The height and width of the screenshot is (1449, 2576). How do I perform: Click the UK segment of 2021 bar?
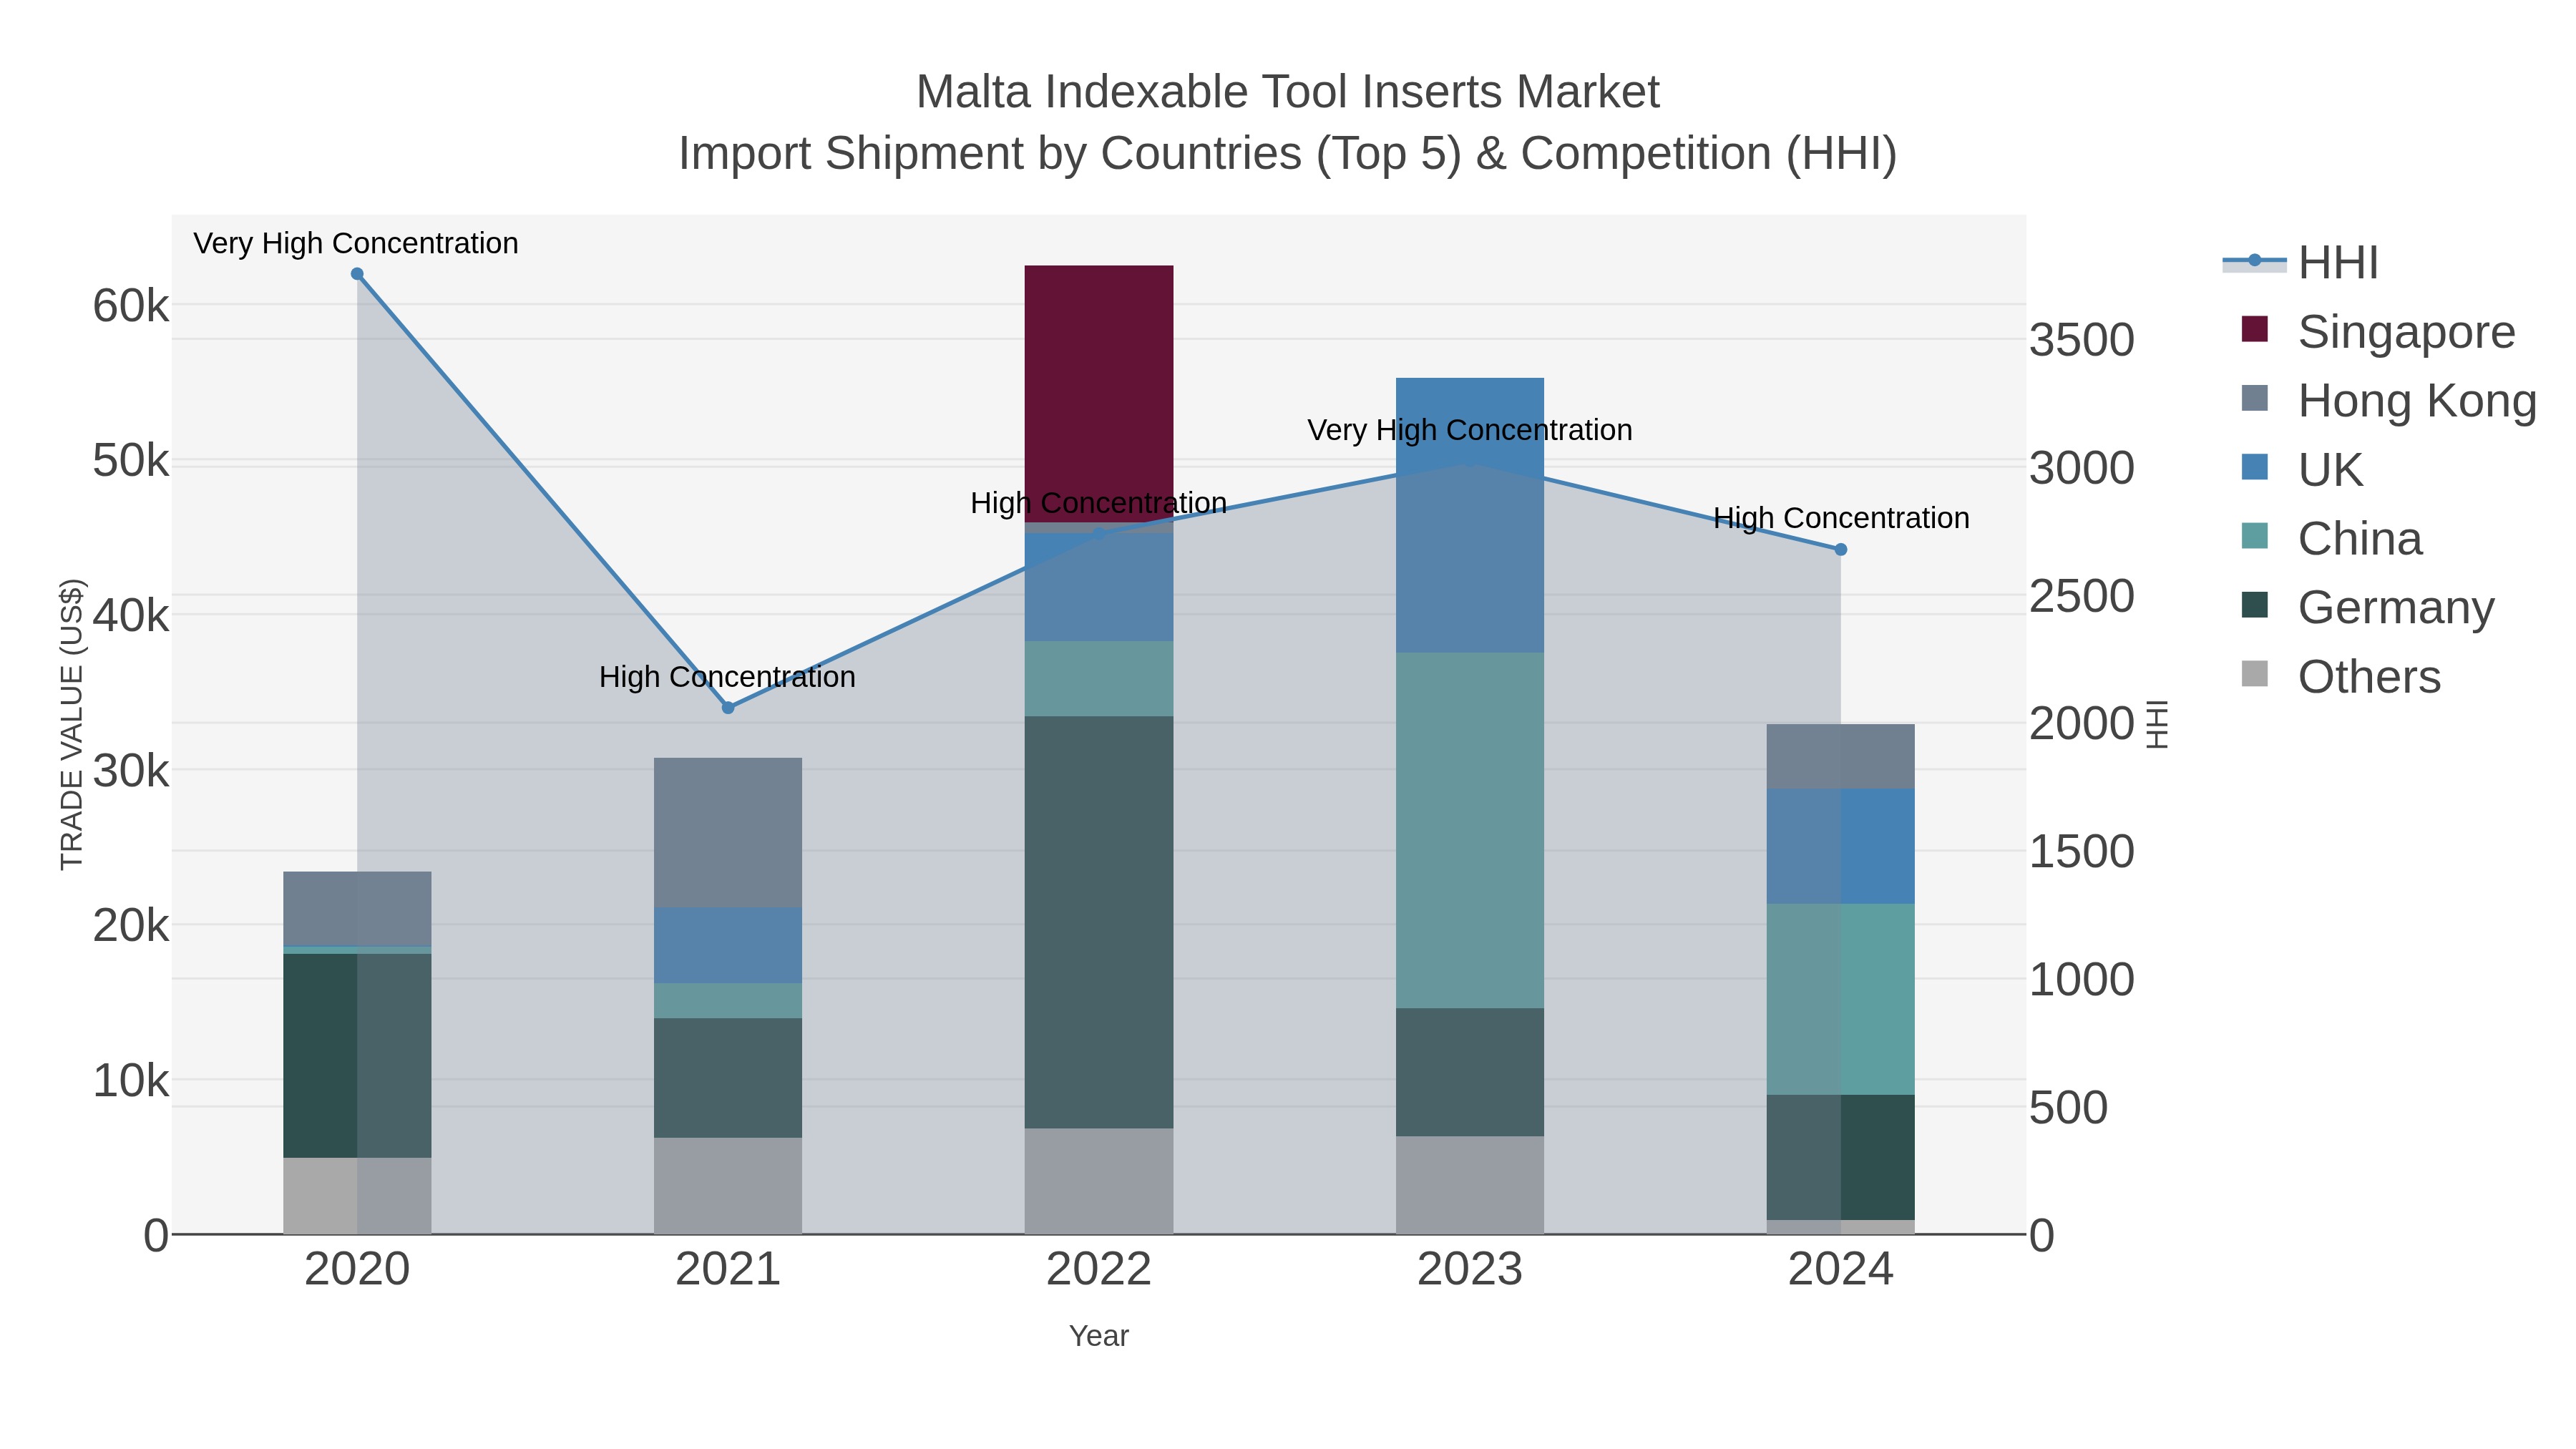[728, 946]
